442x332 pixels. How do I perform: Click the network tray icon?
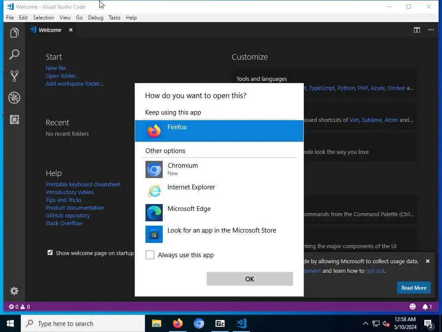[376, 323]
